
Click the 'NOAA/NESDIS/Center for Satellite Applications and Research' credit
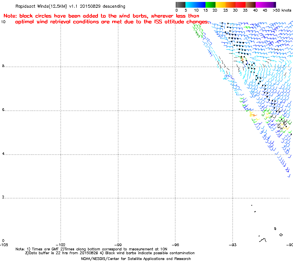click(136, 259)
